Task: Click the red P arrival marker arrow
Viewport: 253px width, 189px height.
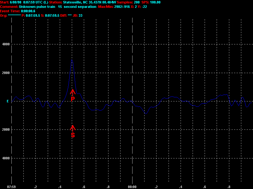Action: [x=72, y=92]
